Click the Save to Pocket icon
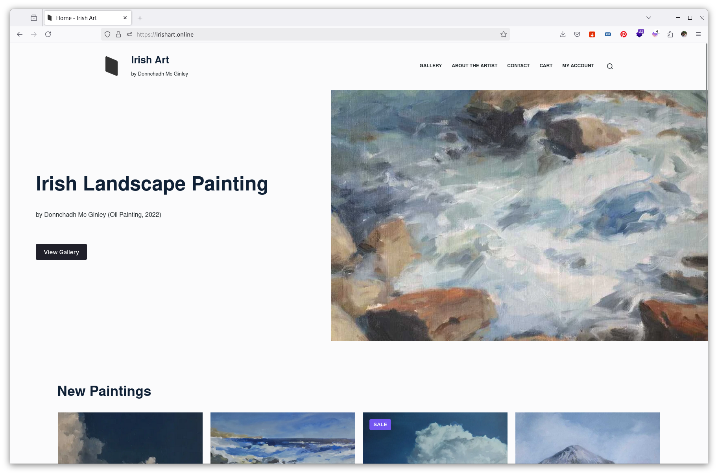This screenshot has width=718, height=475. click(577, 34)
